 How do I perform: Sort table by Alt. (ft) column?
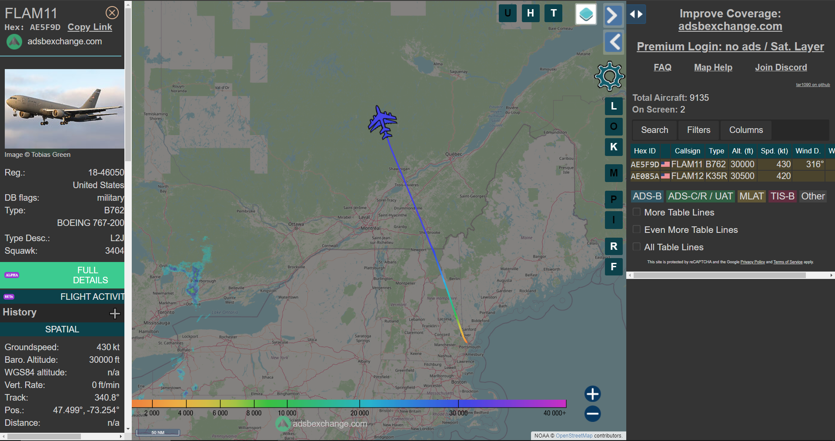742,151
